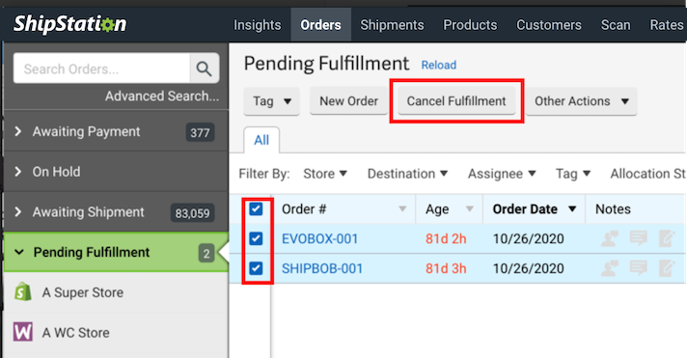Click comment notes icon in EVOBOX-001 row

(x=638, y=238)
